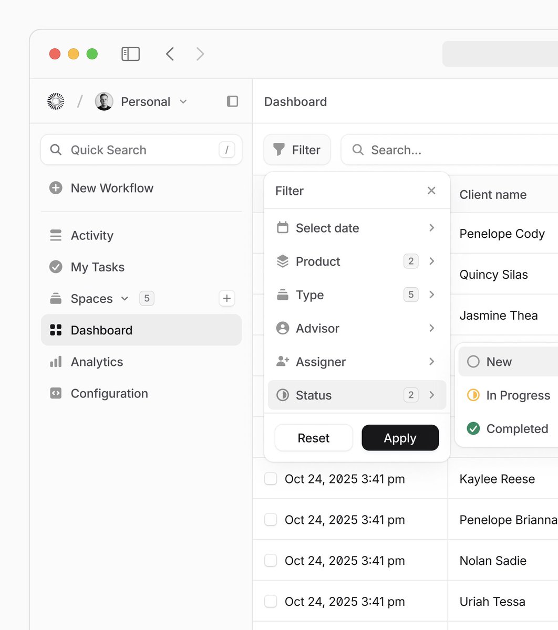Check the row for Penelope Brianna

[271, 520]
